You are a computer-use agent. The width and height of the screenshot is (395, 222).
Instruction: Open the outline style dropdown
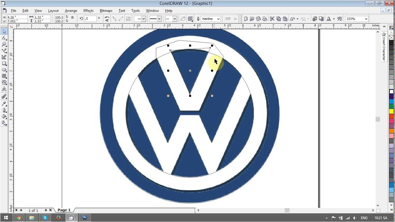pyautogui.click(x=159, y=19)
